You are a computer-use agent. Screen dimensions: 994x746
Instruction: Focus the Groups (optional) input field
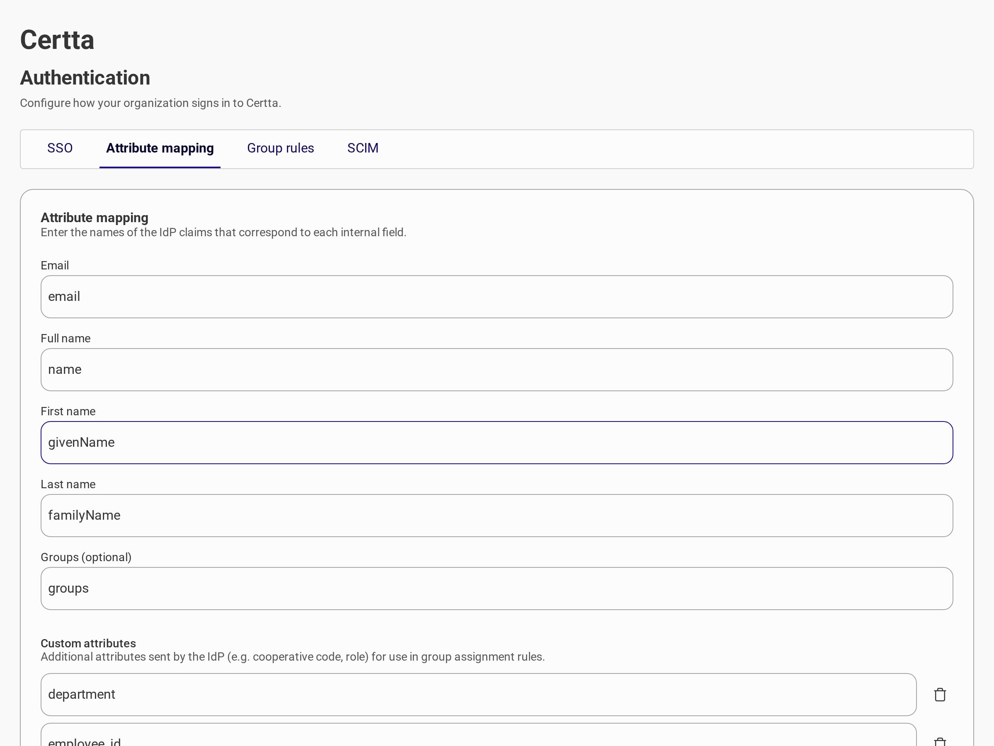[497, 588]
